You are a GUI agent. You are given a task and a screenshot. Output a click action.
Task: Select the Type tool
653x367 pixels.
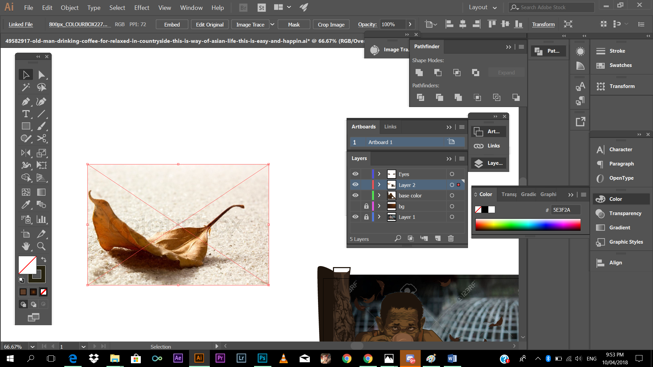(x=26, y=114)
